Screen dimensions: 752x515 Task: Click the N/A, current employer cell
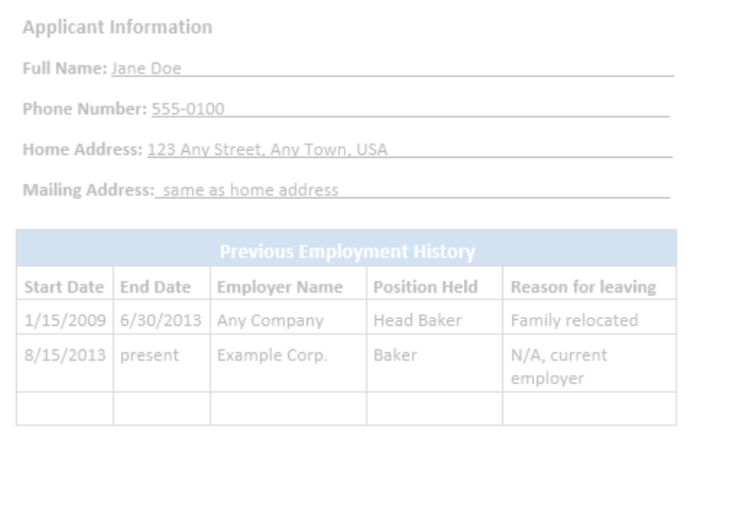click(x=589, y=363)
